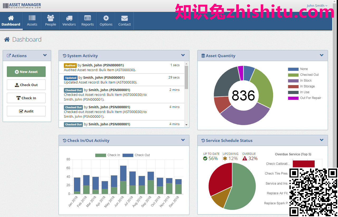Click the overdue warning triangle icon
Viewport: 338px width, 217px height.
[x=245, y=158]
